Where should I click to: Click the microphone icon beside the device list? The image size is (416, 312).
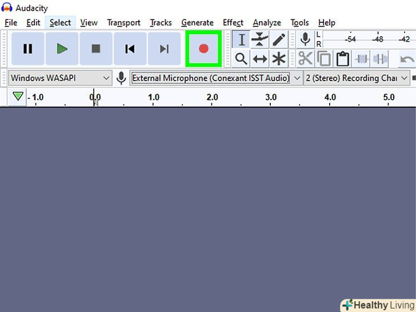click(121, 78)
